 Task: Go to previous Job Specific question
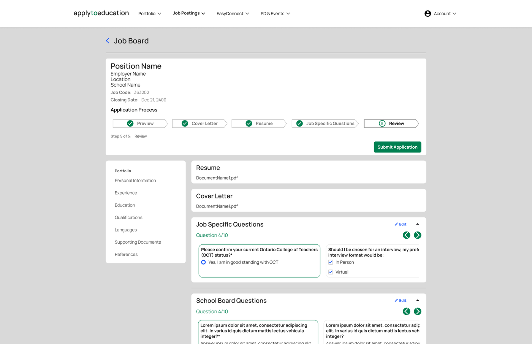(x=407, y=235)
